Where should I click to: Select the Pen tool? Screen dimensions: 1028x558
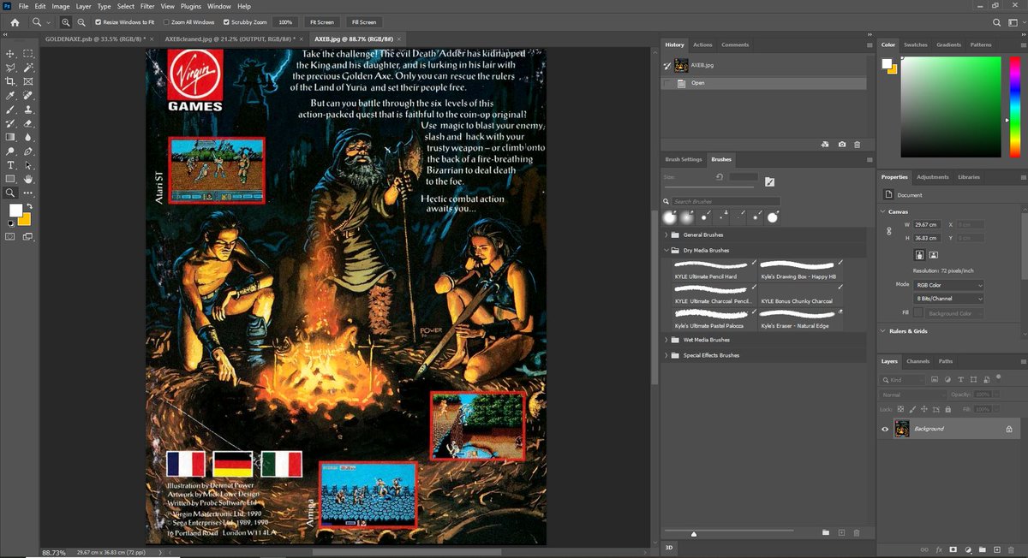(x=28, y=151)
